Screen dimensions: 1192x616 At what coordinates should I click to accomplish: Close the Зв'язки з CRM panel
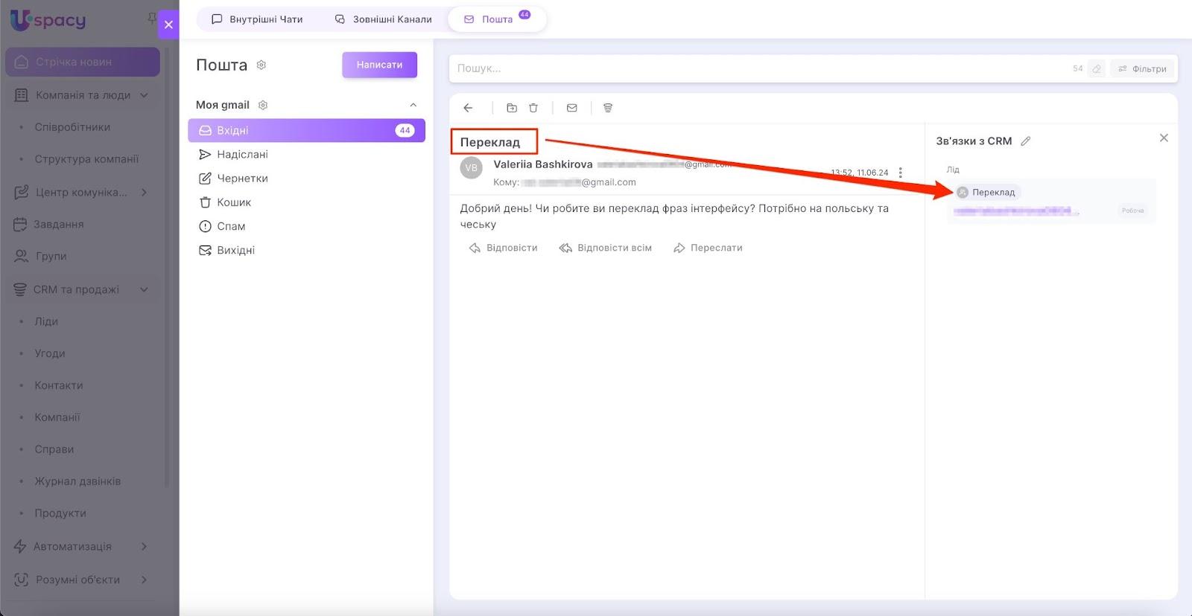pos(1164,138)
